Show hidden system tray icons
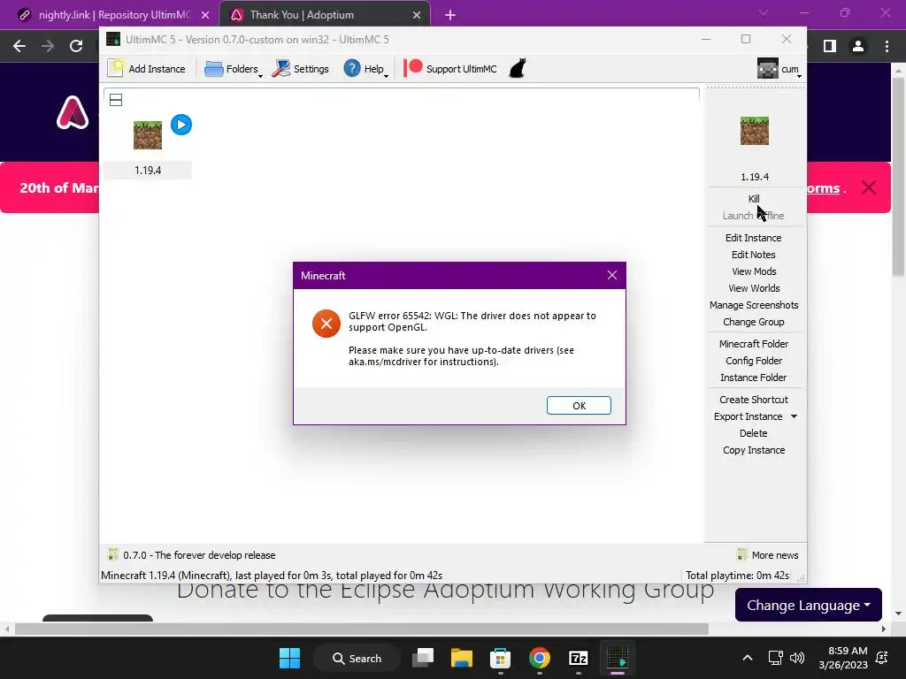906x679 pixels. pyautogui.click(x=747, y=658)
